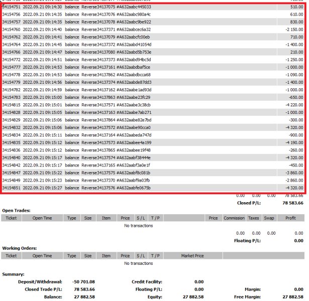Select ticket number 34154764
Image resolution: width=309 pixels, height=301 pixels.
[11, 45]
